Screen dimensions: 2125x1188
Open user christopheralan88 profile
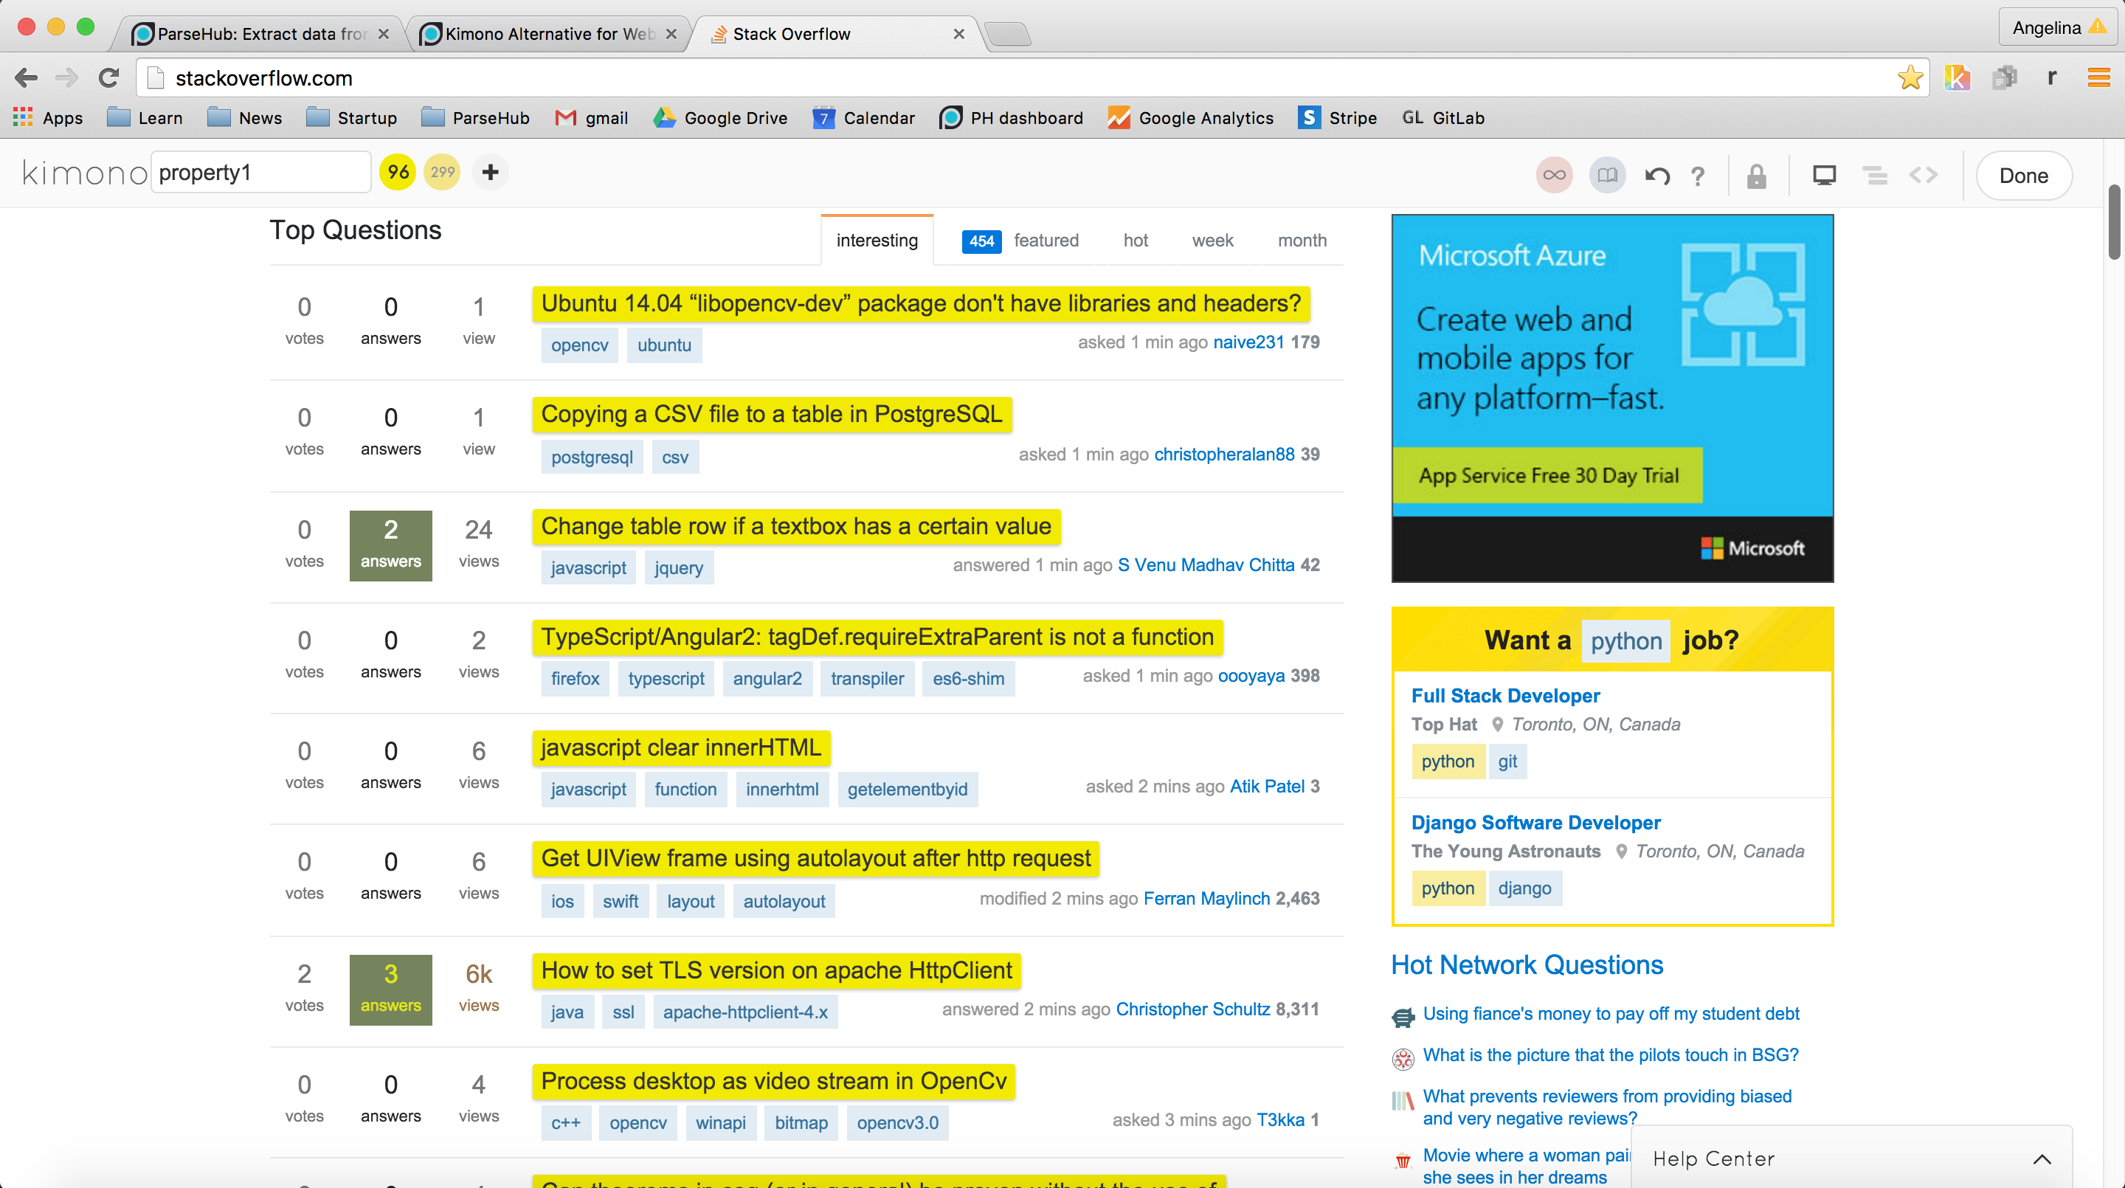pos(1224,454)
